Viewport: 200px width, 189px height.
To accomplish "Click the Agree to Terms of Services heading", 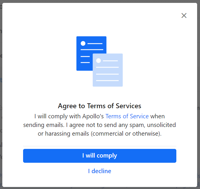I will click(x=100, y=106).
